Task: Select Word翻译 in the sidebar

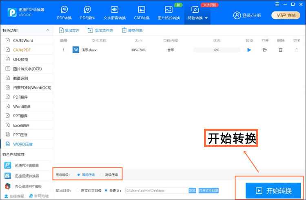Action: [x=27, y=106]
